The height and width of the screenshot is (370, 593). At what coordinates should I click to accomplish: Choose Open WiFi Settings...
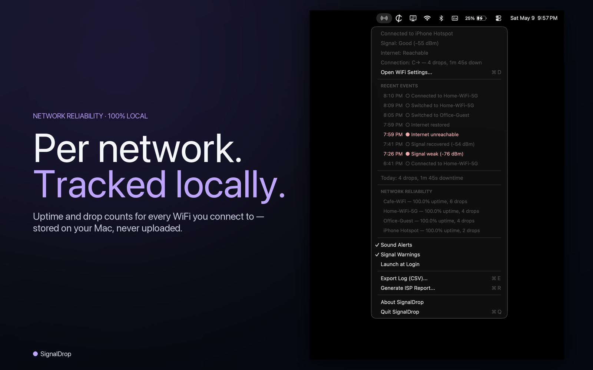point(439,72)
